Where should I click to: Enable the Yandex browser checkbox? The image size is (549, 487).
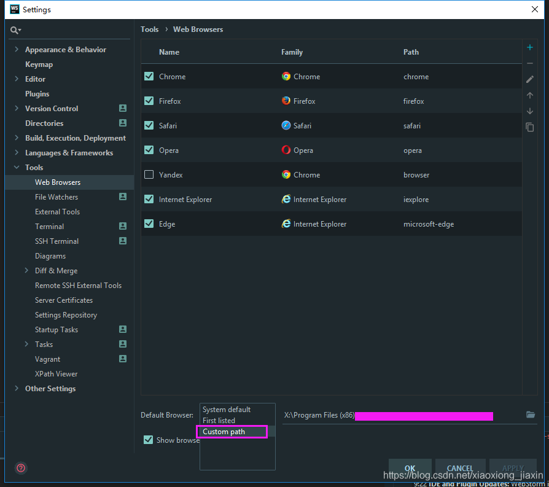coord(149,174)
